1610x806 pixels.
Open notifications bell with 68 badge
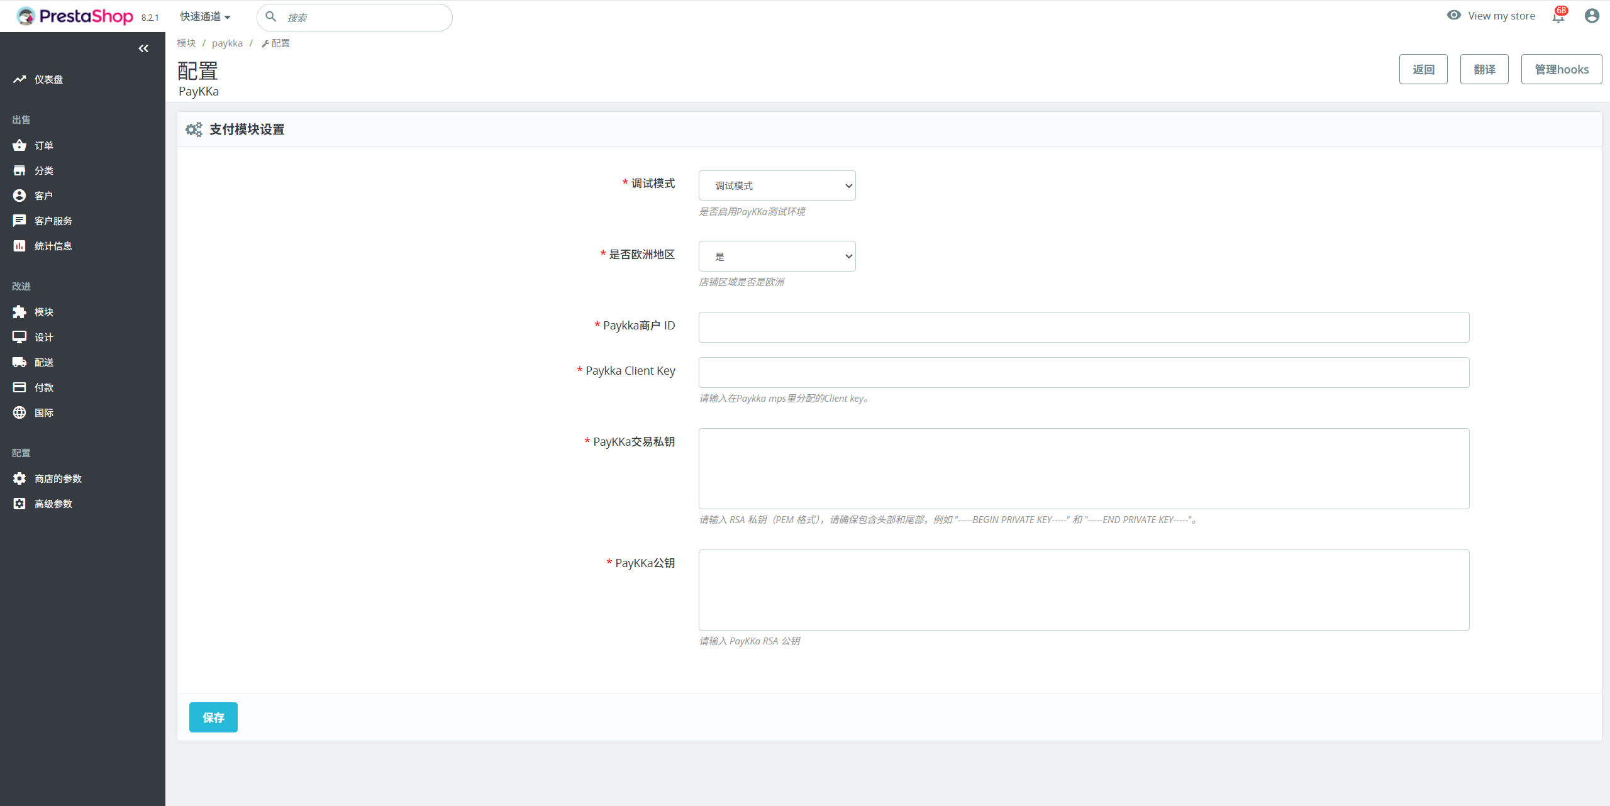coord(1558,16)
